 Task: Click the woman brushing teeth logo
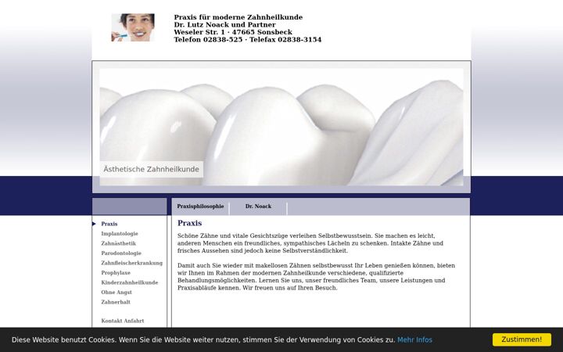(x=133, y=27)
